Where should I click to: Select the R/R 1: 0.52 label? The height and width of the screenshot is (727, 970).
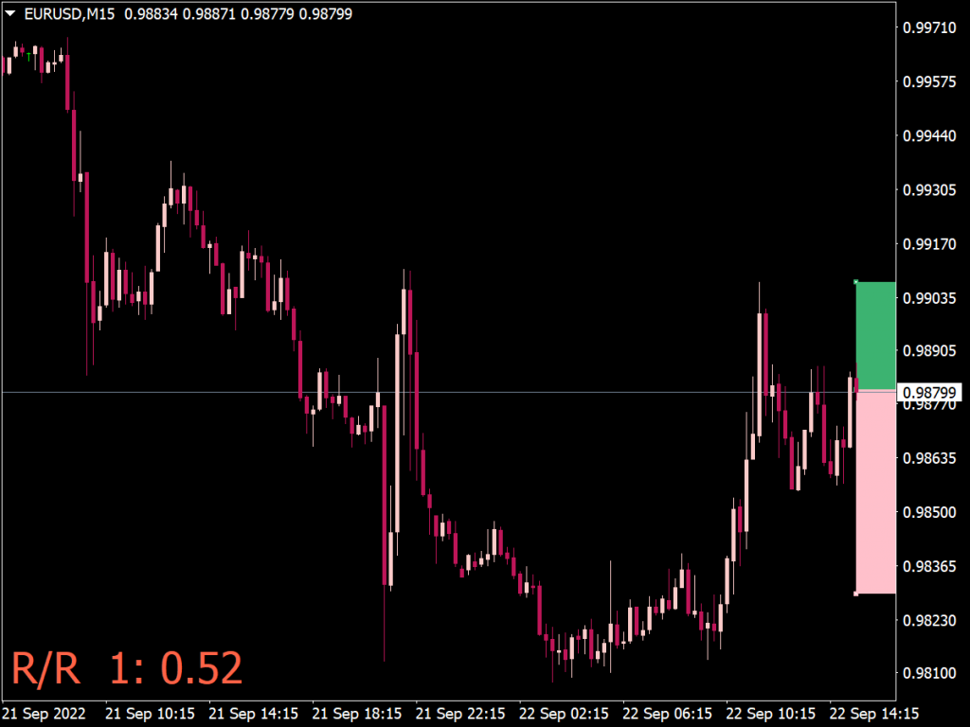click(x=127, y=668)
